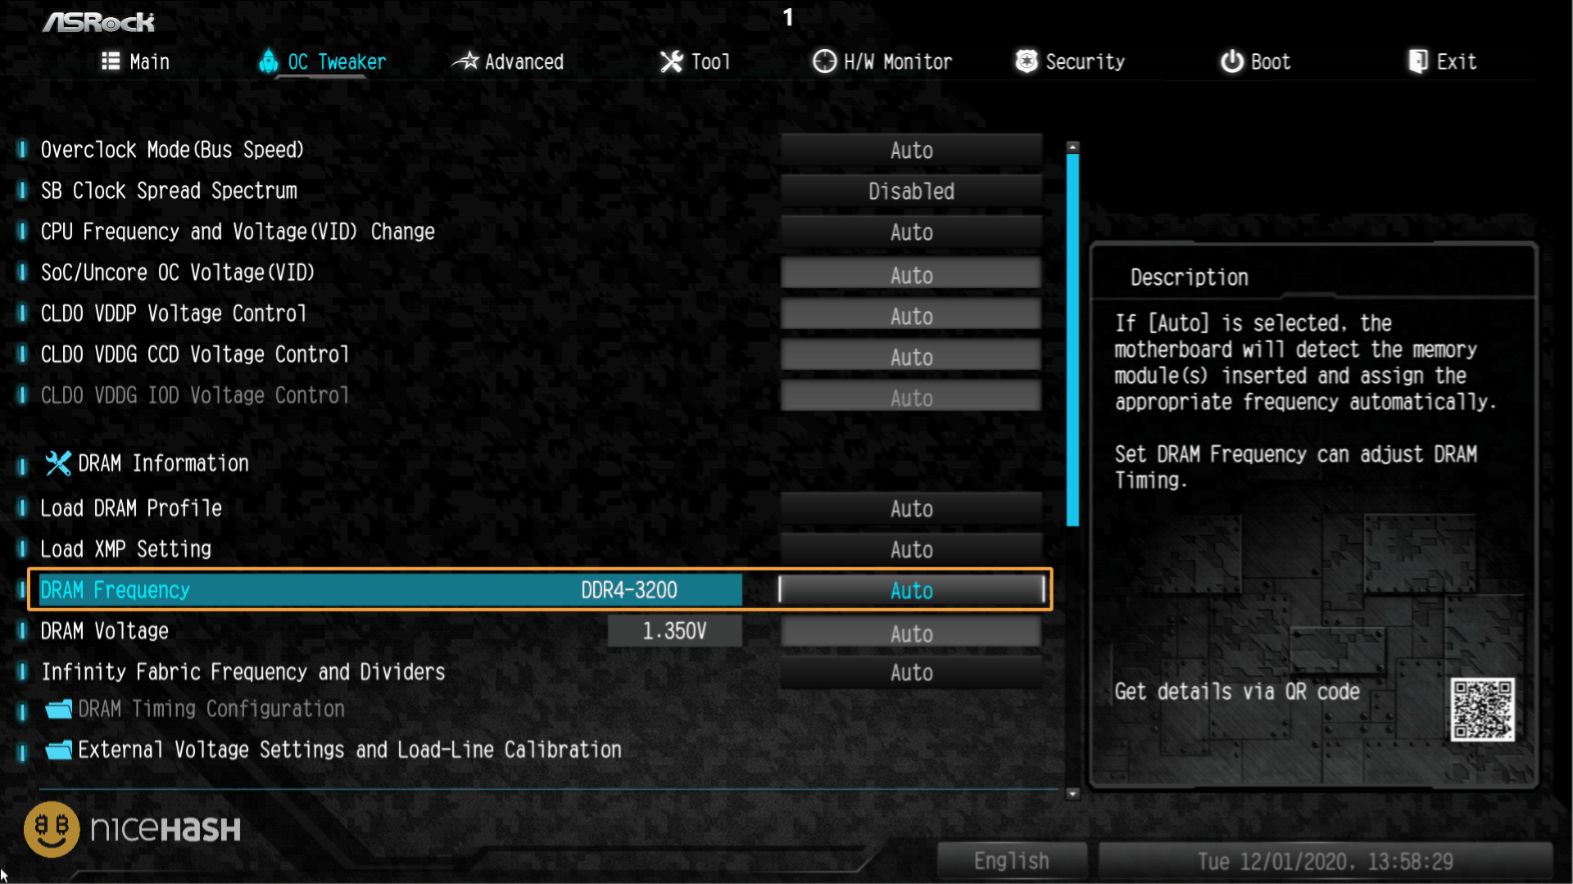
Task: Click the Tool wrench icon
Action: pyautogui.click(x=668, y=61)
